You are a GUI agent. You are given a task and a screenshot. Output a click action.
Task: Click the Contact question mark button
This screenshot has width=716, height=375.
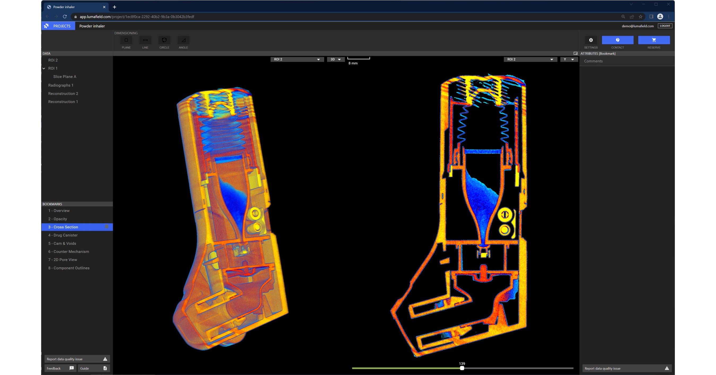(x=617, y=40)
